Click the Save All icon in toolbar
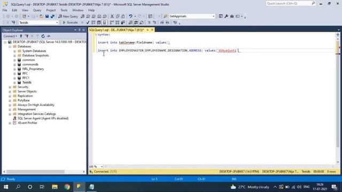The image size is (342, 192). click(x=52, y=17)
